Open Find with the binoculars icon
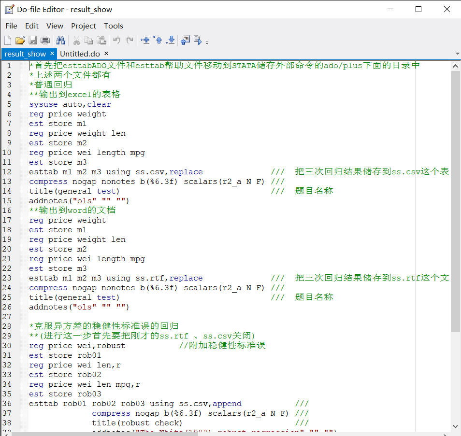 point(60,40)
